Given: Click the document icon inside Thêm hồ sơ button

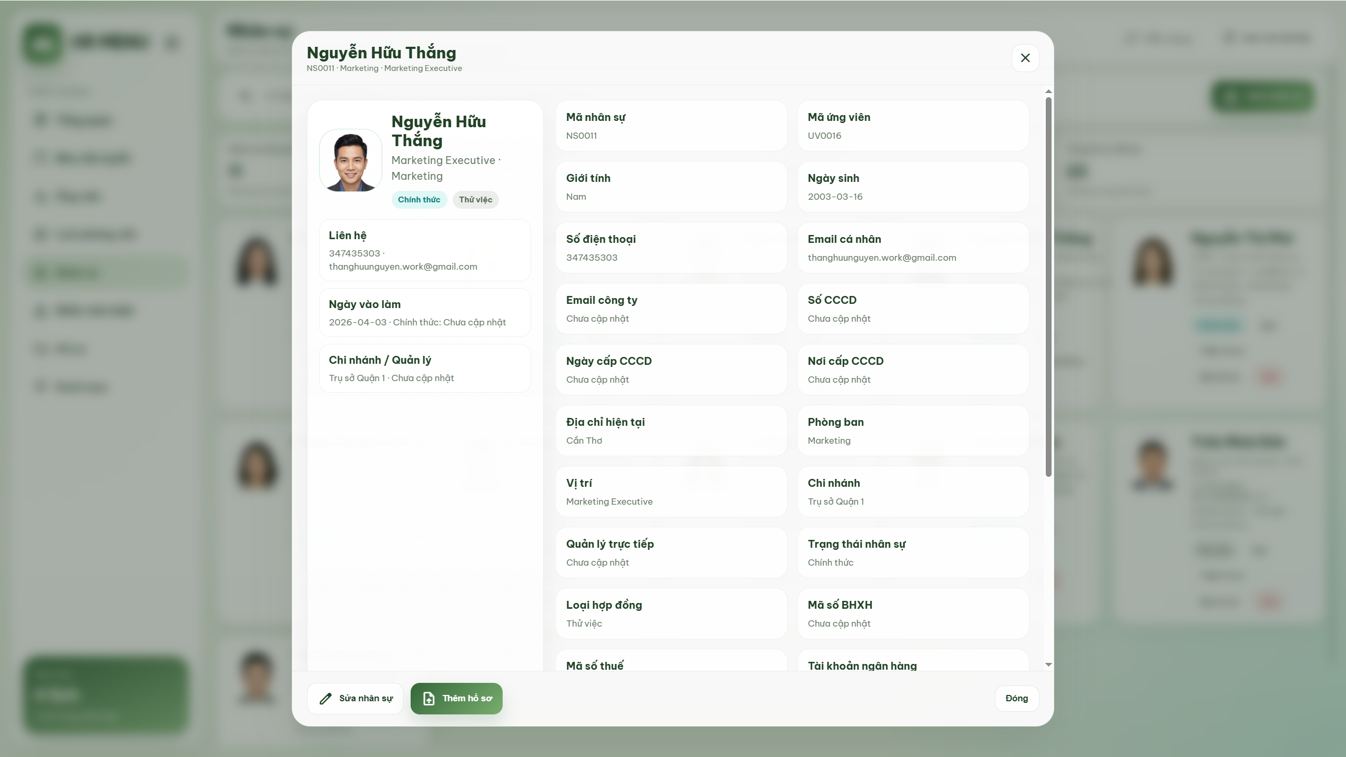Looking at the screenshot, I should [x=429, y=698].
